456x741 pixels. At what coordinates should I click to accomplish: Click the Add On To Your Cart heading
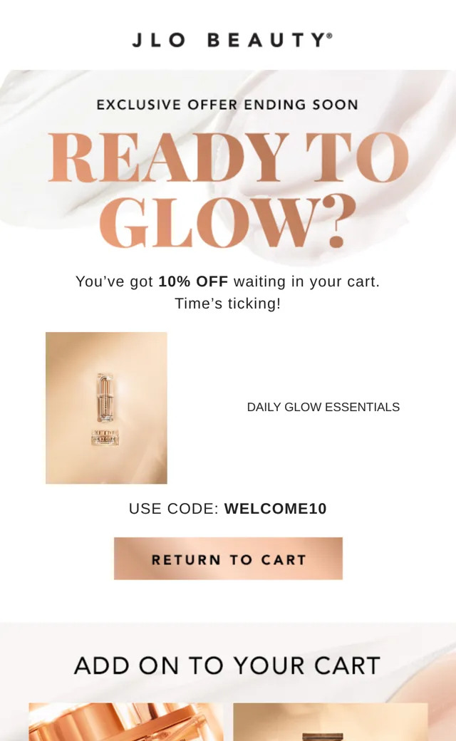pos(227,665)
